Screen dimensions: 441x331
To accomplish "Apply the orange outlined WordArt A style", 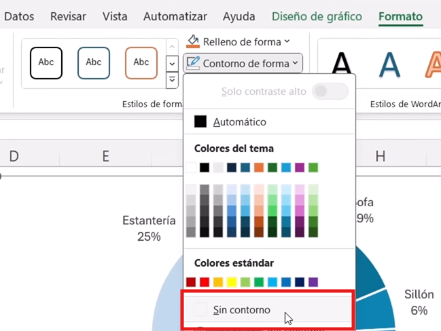I will coord(433,64).
